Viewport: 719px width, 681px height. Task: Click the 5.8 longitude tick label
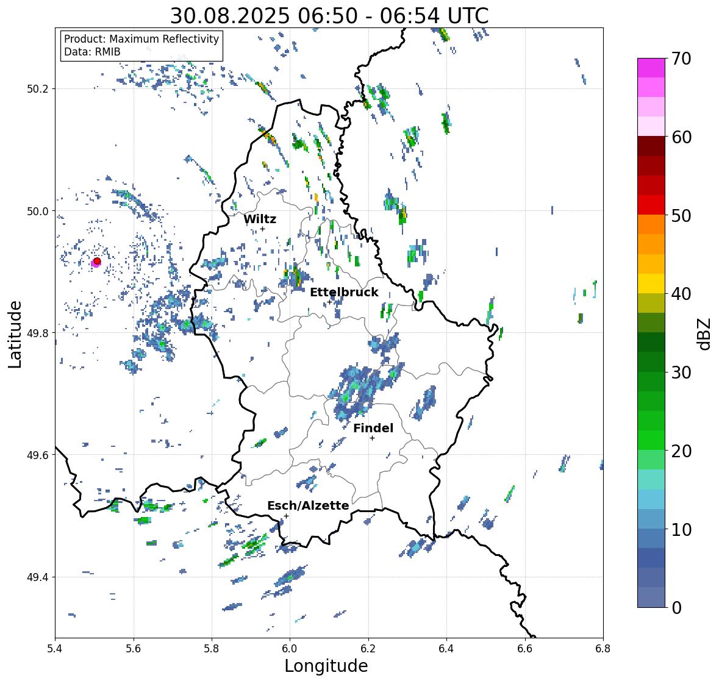[x=212, y=648]
